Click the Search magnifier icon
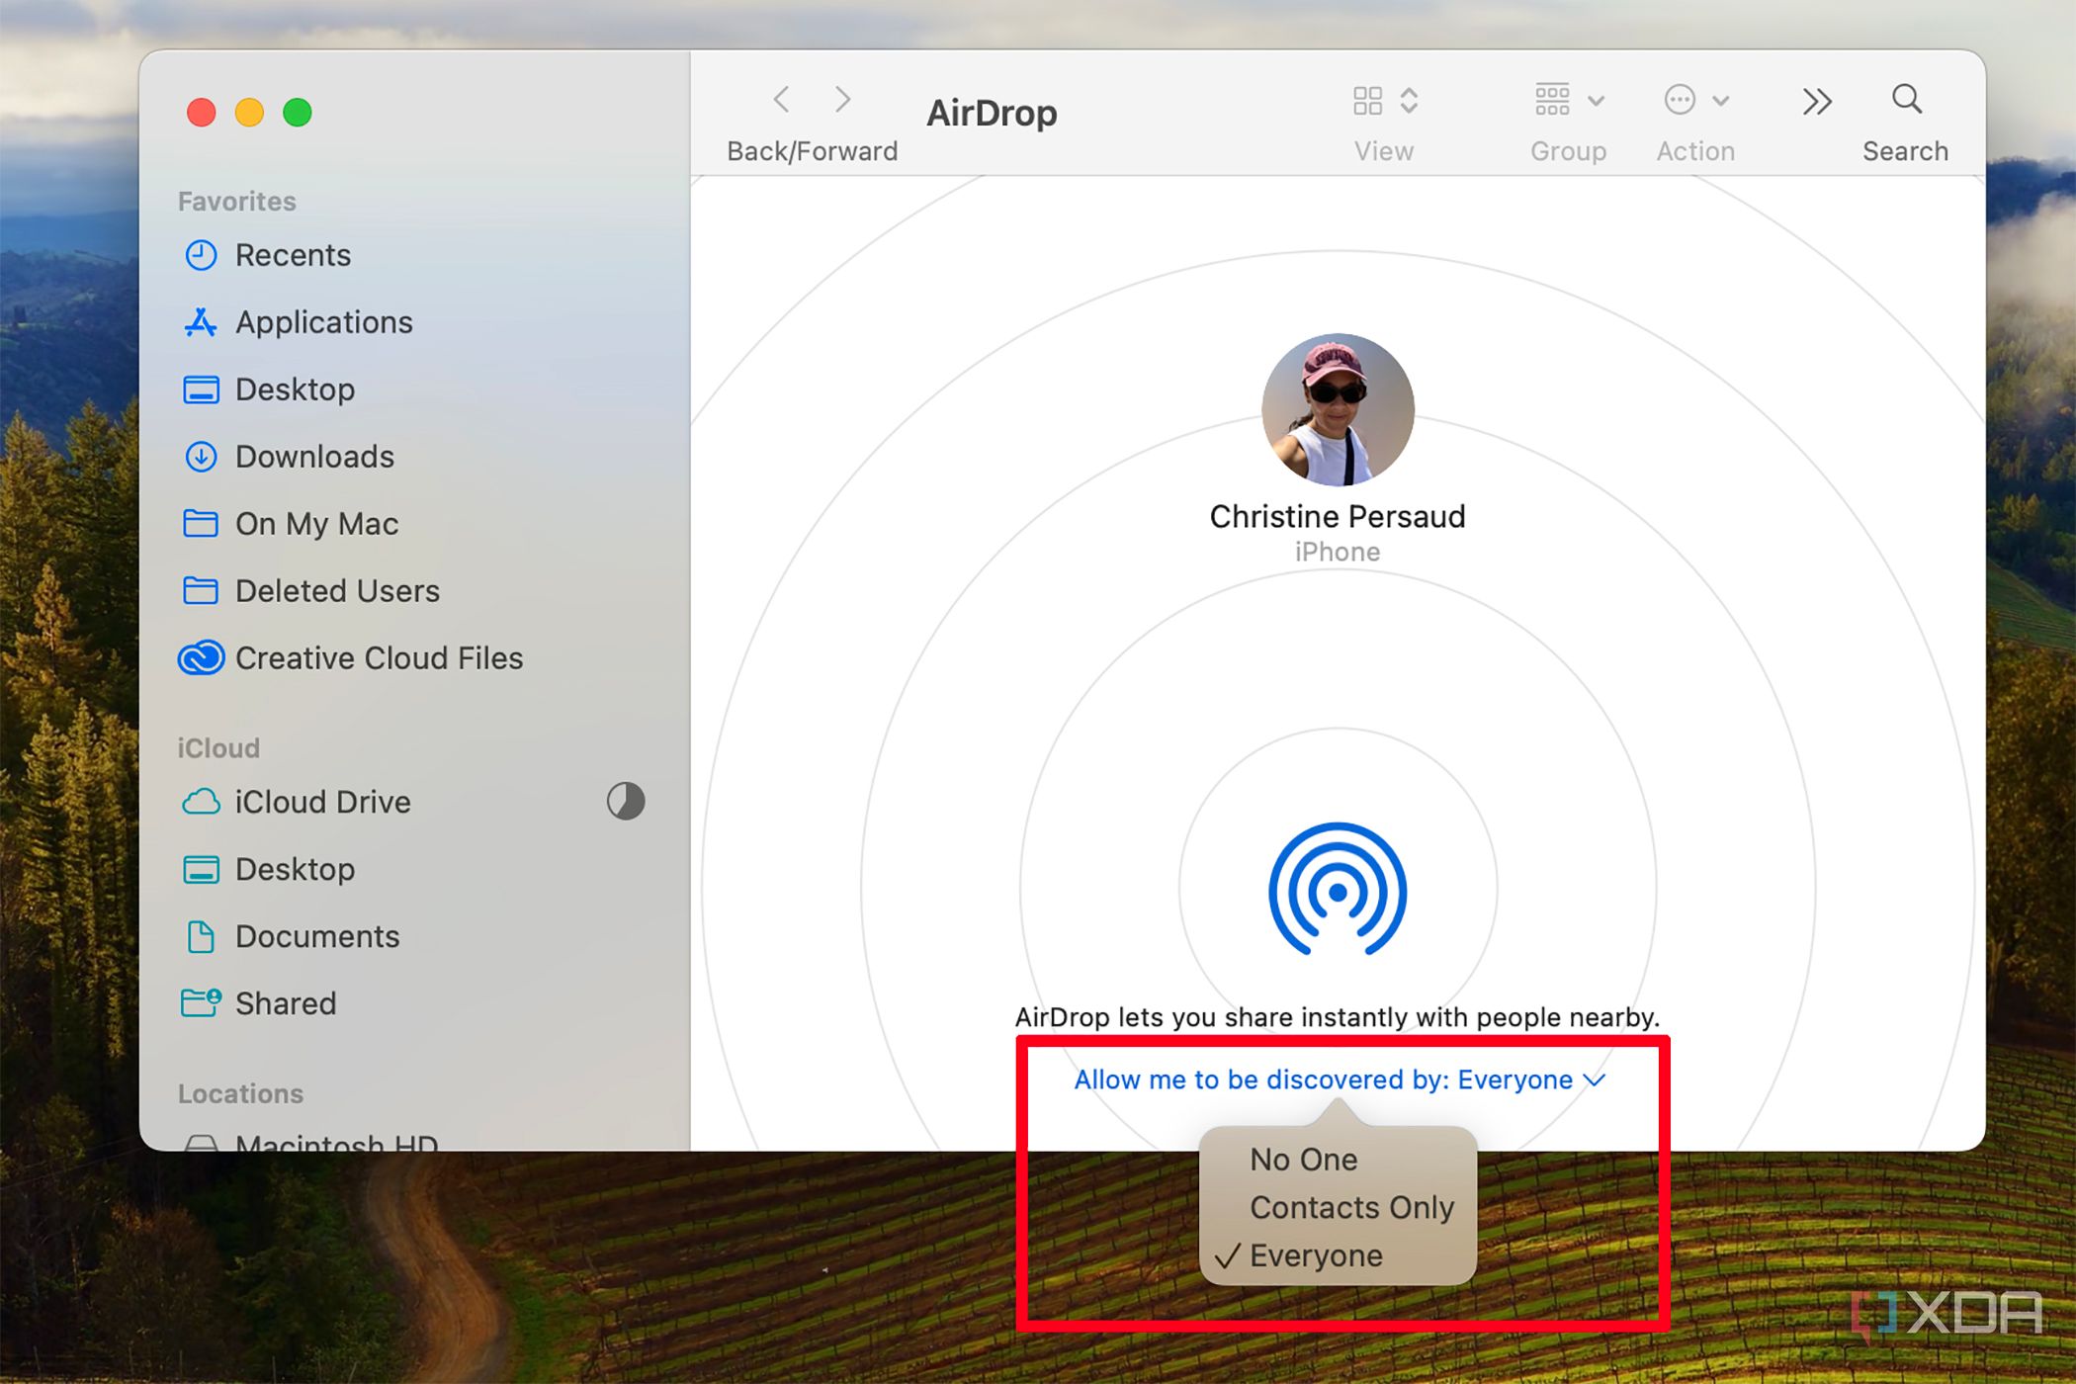The image size is (2076, 1384). (1907, 100)
